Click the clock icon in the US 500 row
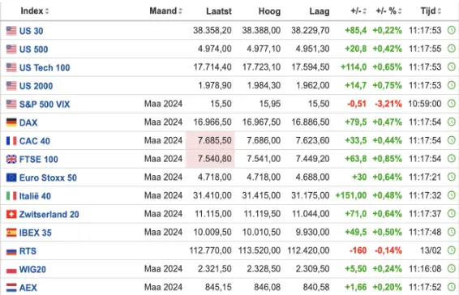Viewport: 459px width, 295px height. coord(452,49)
